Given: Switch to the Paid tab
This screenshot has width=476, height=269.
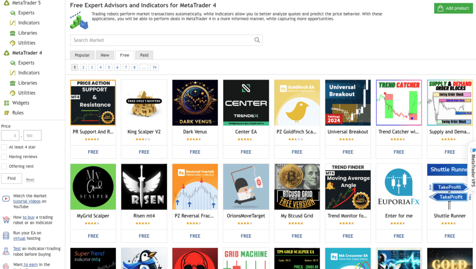Looking at the screenshot, I should tap(144, 55).
